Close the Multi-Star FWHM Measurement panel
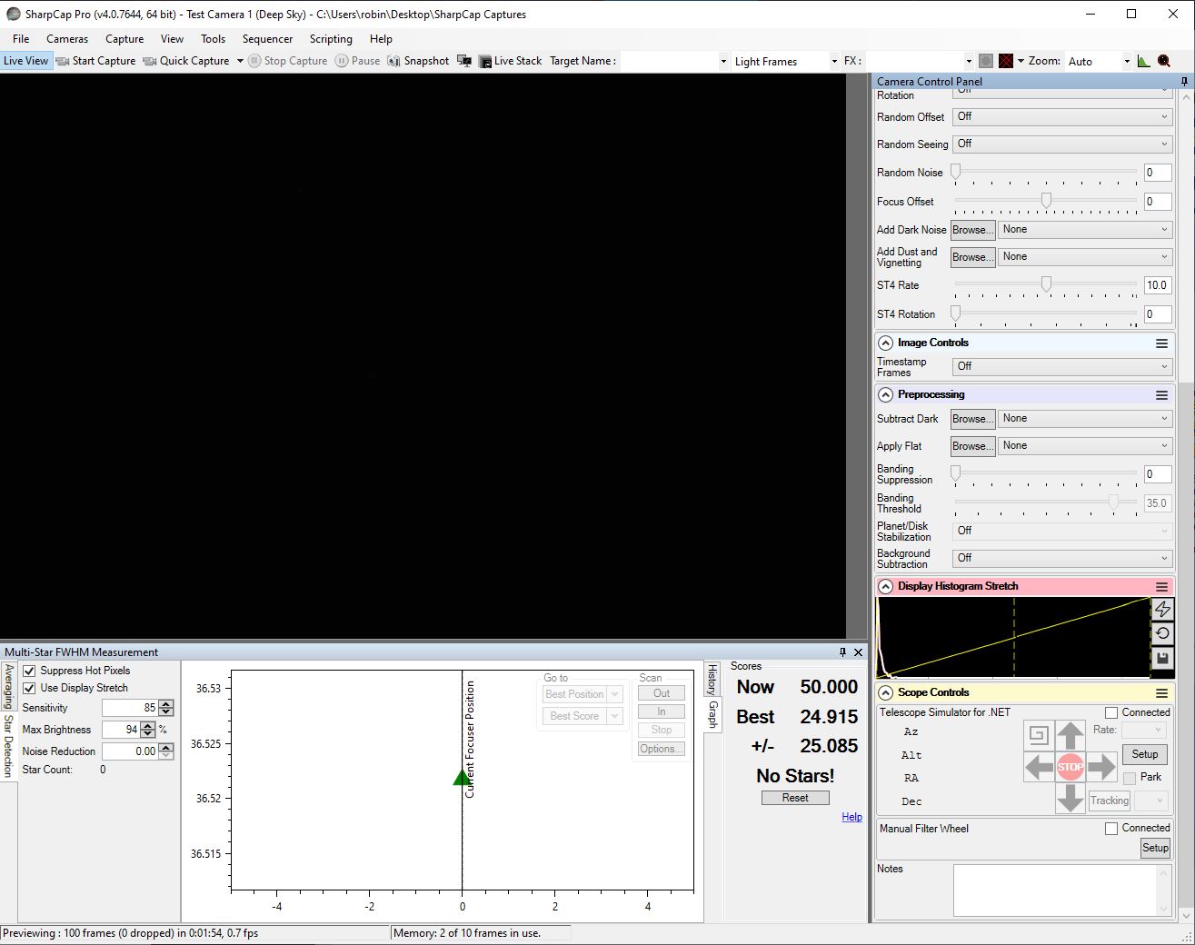The image size is (1195, 945). [x=859, y=652]
